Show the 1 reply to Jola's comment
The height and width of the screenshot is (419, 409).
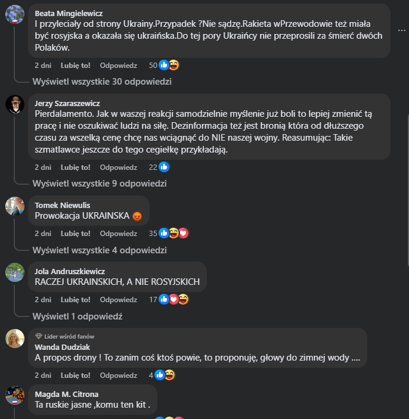(x=77, y=316)
